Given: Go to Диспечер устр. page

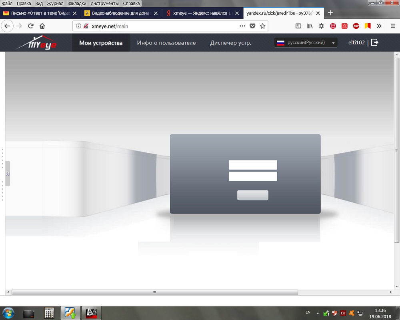Looking at the screenshot, I should pos(231,43).
